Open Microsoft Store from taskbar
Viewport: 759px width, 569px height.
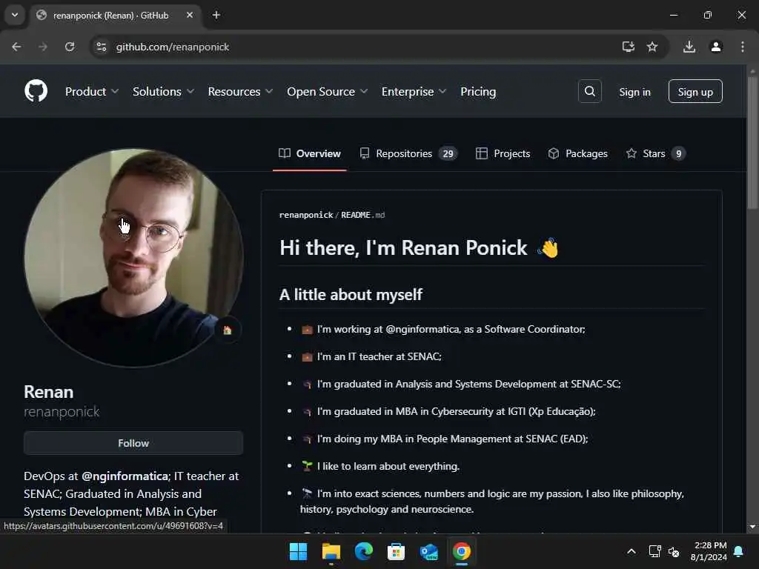tap(396, 551)
